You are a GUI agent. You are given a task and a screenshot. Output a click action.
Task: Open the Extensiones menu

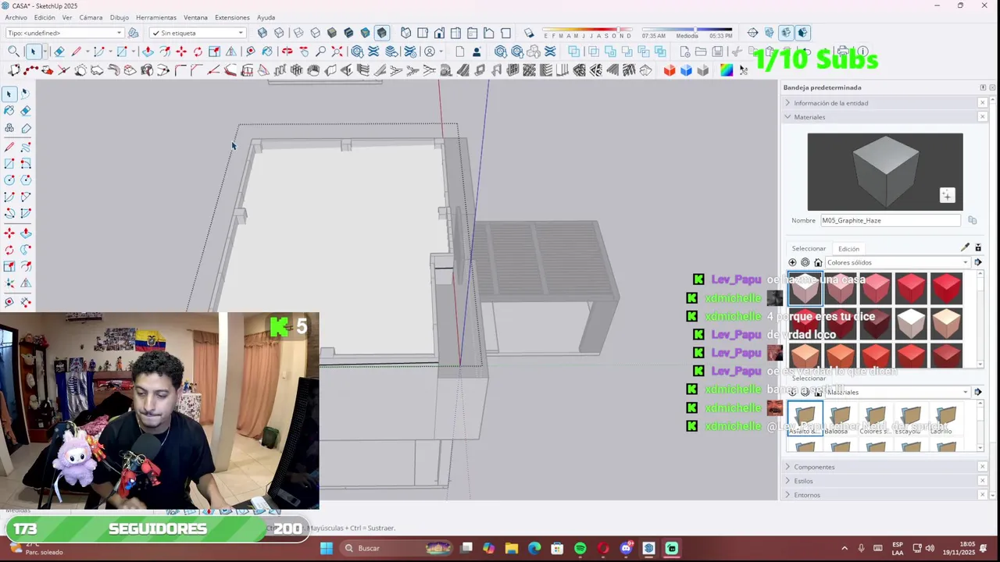point(232,17)
